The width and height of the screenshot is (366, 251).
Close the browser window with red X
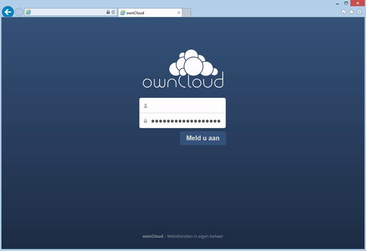coord(358,3)
